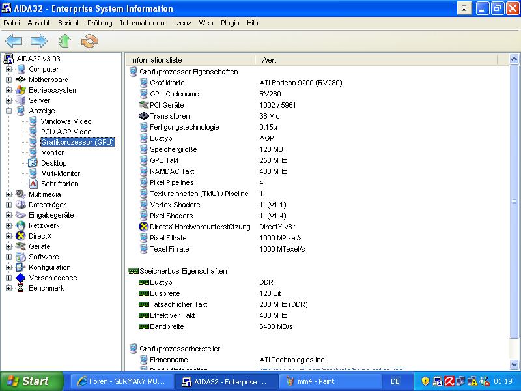The image size is (521, 391).
Task: Expand the Netzwerk tree node
Action: 8,225
